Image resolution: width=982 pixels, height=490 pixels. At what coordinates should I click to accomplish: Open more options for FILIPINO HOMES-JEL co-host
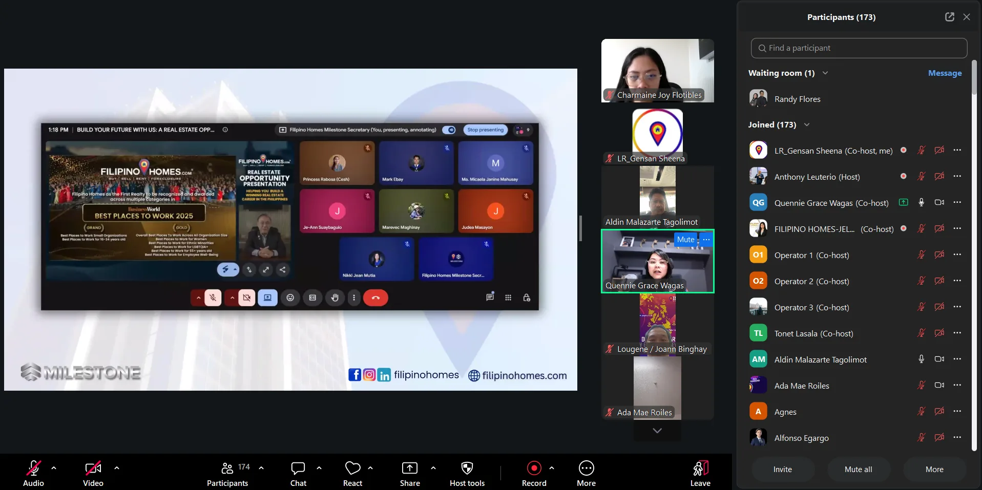tap(957, 229)
